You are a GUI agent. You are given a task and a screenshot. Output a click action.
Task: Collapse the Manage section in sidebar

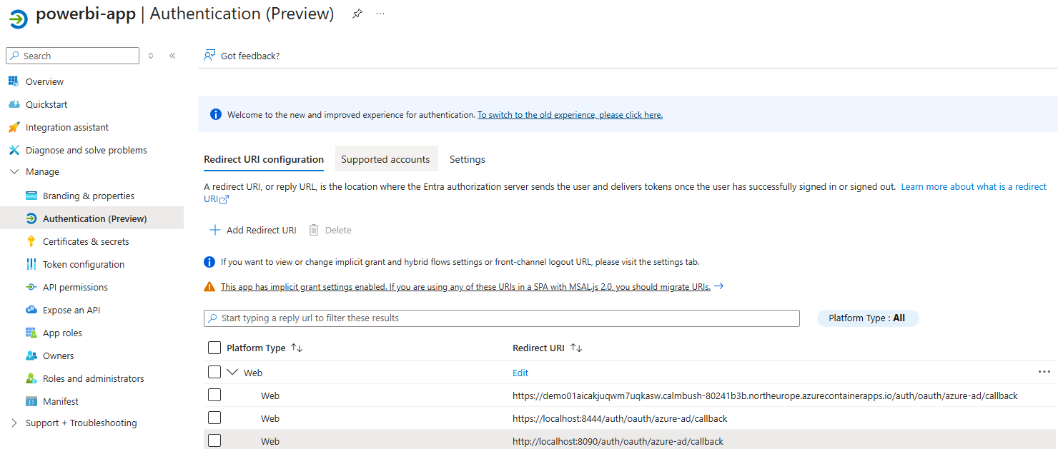14,172
